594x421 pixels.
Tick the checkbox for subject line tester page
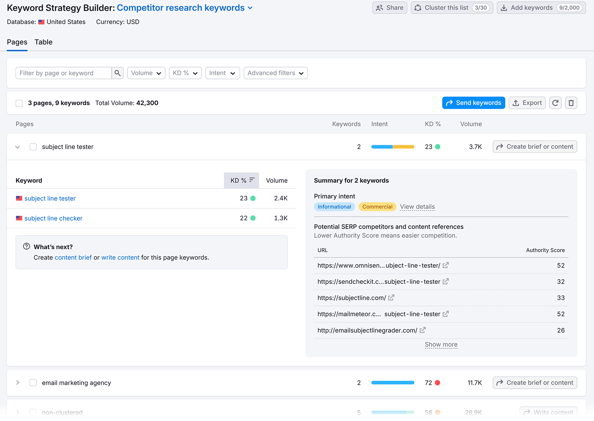[33, 147]
